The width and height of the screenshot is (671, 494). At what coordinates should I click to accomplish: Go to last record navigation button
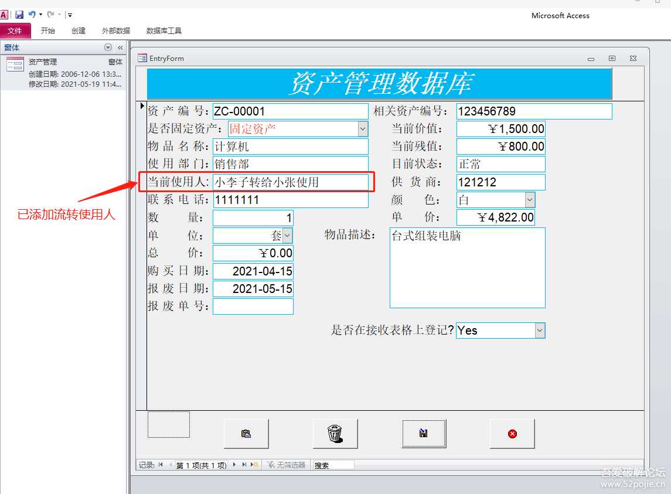point(244,465)
